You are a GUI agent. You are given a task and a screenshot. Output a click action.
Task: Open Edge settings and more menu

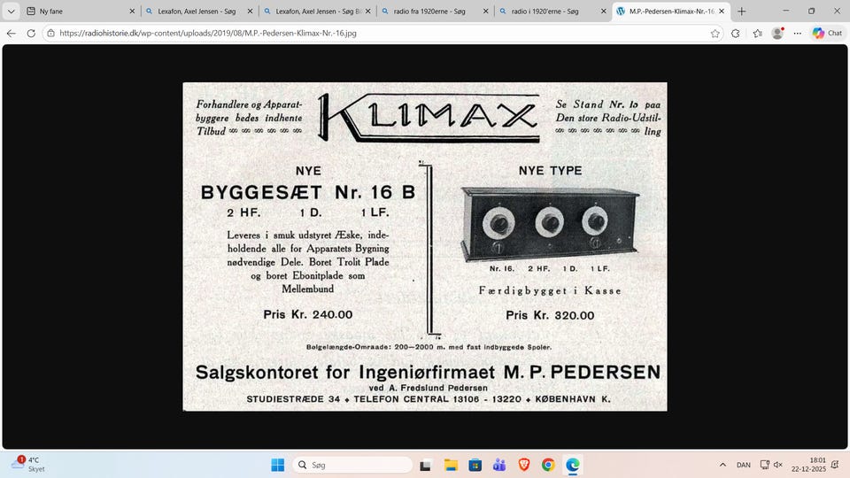[797, 33]
